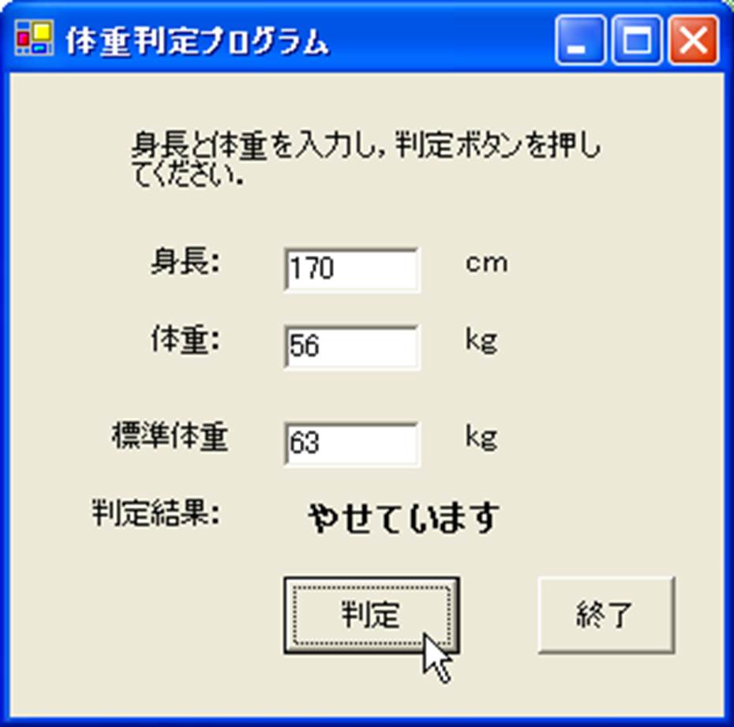Focus the 身長 input field containing 170

pyautogui.click(x=352, y=270)
